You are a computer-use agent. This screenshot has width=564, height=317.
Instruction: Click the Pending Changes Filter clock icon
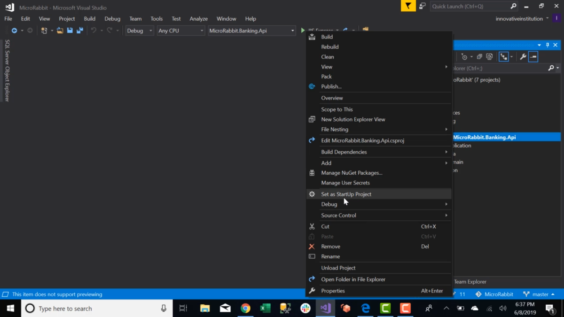(464, 57)
